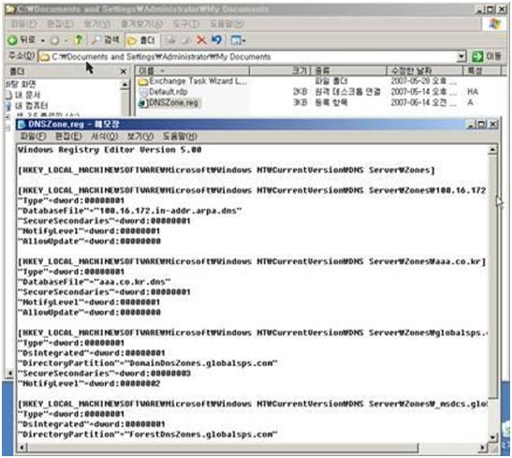Open the Back button history dropdown arrow

[43, 40]
